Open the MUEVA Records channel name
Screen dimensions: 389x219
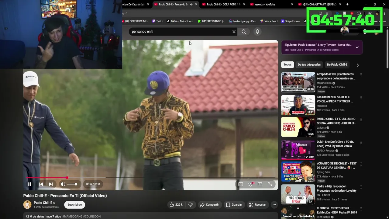pyautogui.click(x=325, y=151)
